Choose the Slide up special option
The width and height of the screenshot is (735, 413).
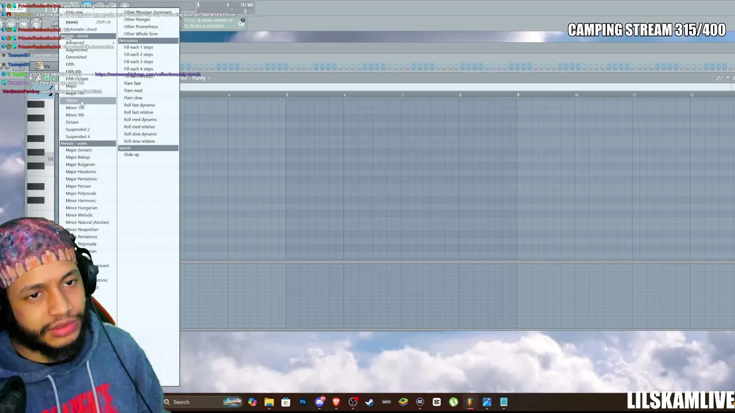(x=148, y=154)
